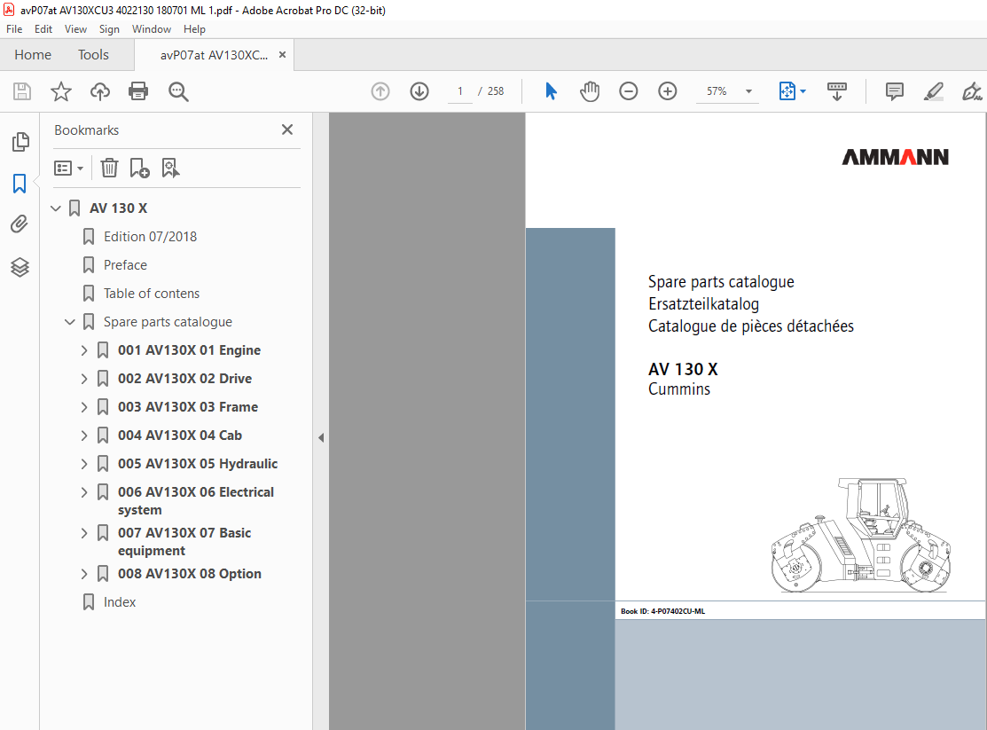
Task: Open the Edit menu
Action: point(43,29)
